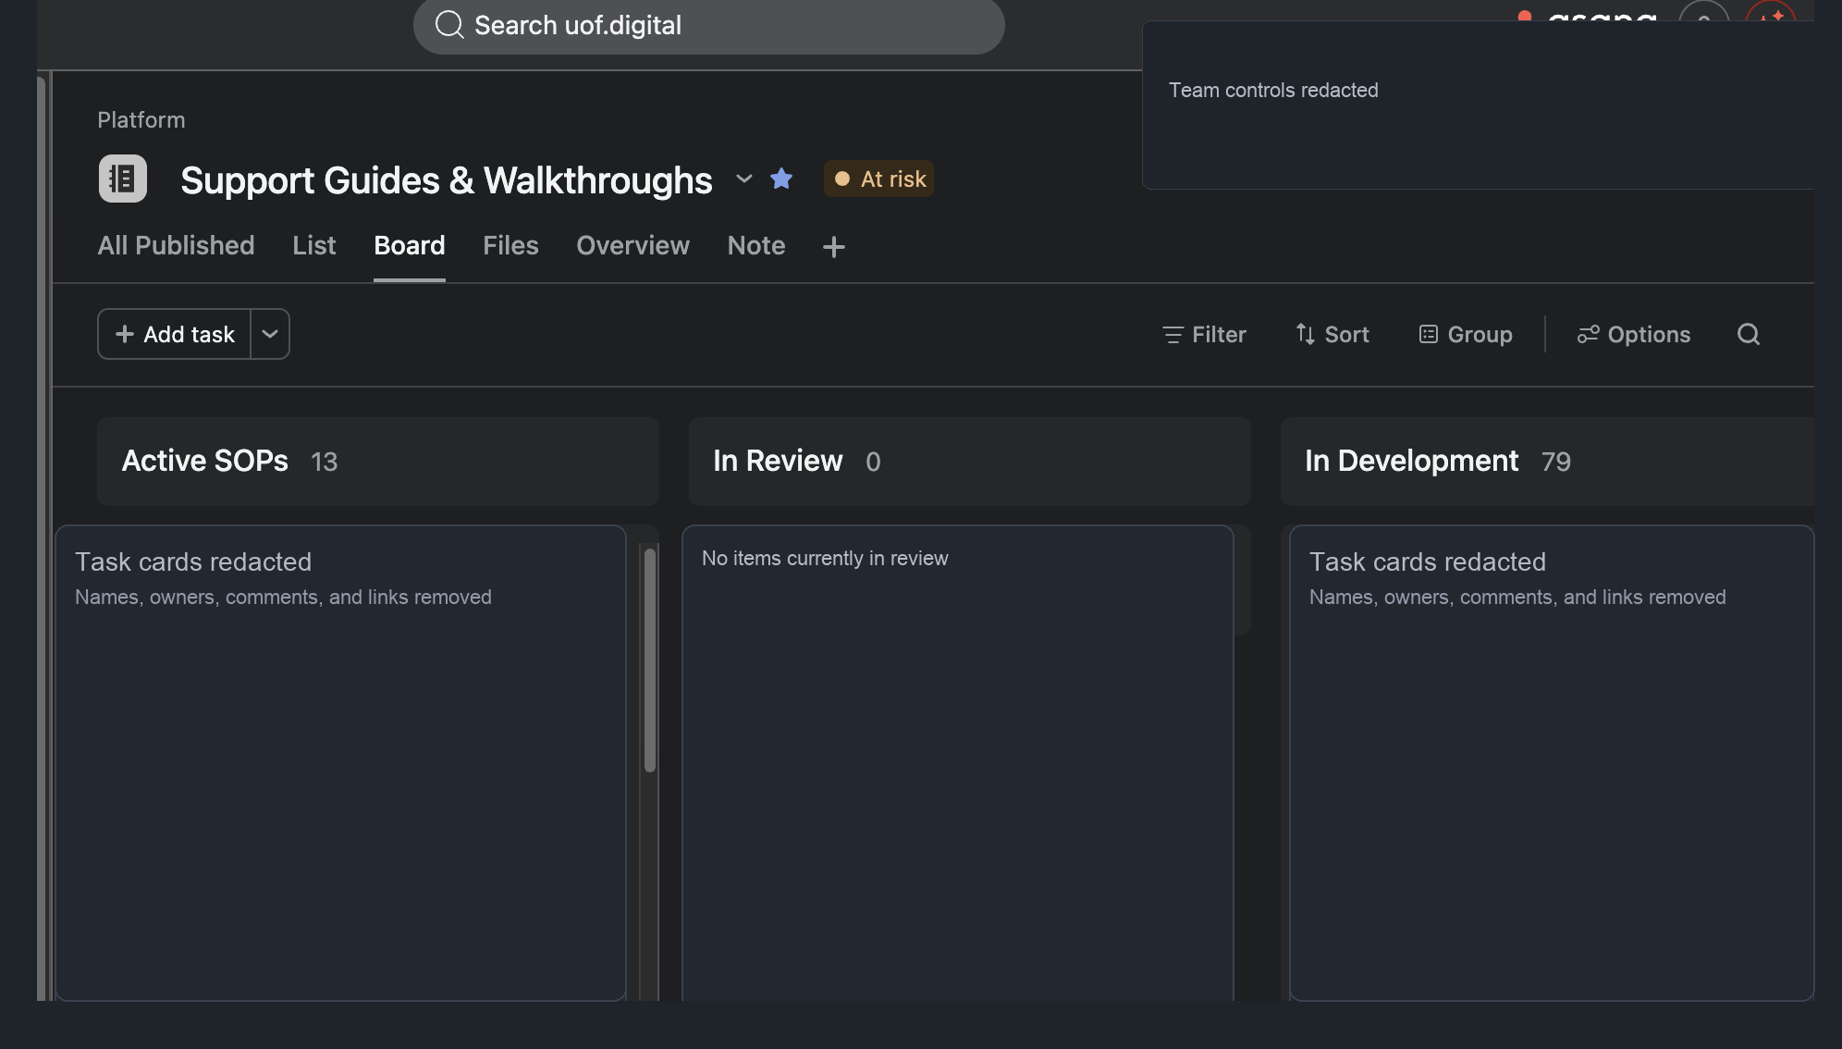Open the Sort control
Screen dimensions: 1842x1049
click(1332, 334)
